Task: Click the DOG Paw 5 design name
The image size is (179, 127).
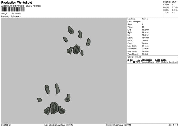Action: [16, 13]
